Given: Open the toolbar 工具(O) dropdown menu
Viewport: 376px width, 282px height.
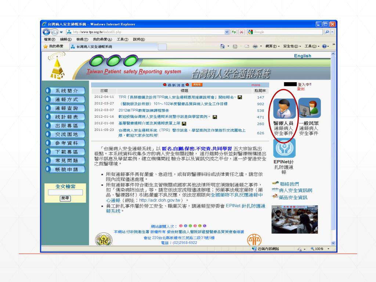Looking at the screenshot, I should pyautogui.click(x=312, y=46).
